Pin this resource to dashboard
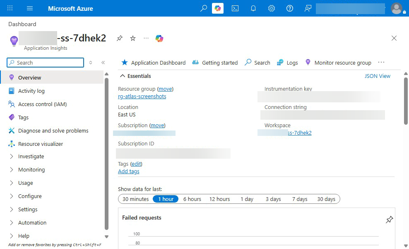 [120, 39]
